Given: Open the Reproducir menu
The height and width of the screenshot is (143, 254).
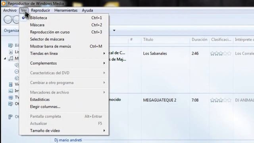Looking at the screenshot, I should tap(40, 10).
